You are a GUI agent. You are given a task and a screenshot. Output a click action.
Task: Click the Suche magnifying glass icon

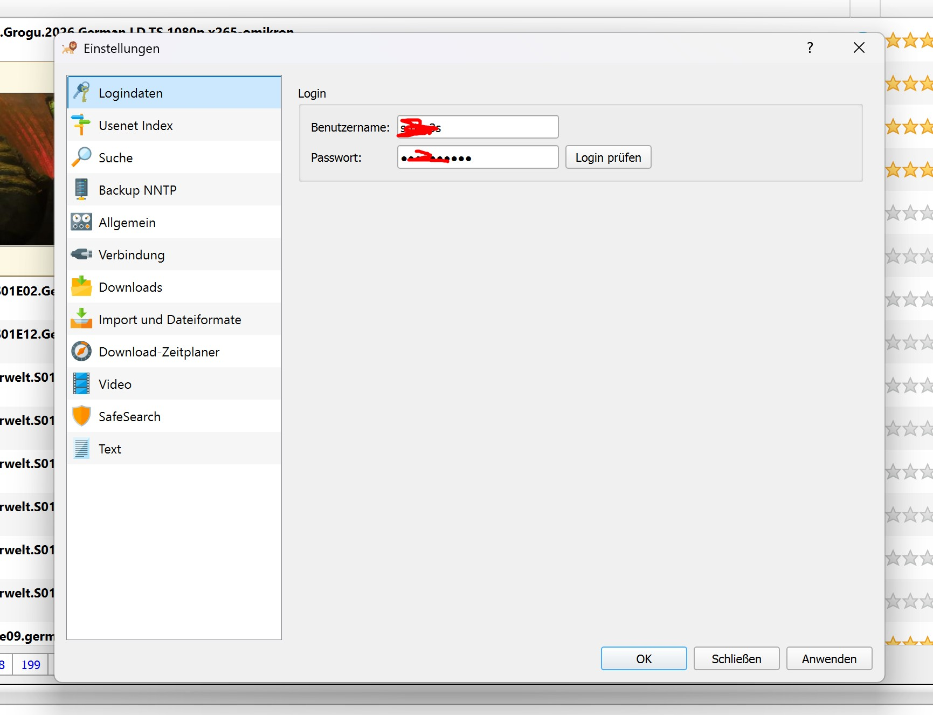point(81,157)
